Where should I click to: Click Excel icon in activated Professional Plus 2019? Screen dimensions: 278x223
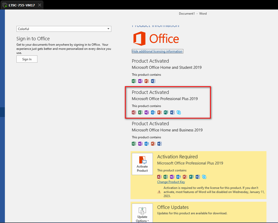[140, 112]
